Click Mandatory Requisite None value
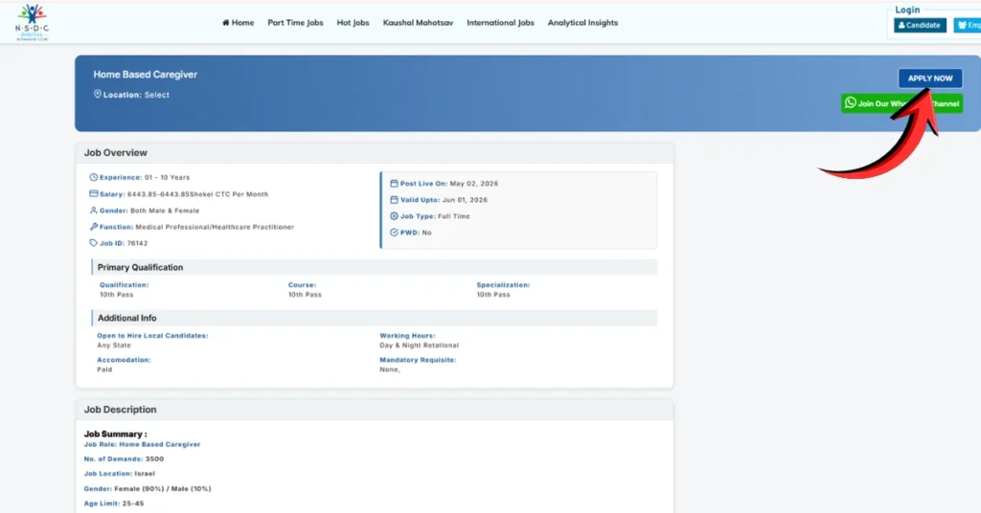Image resolution: width=981 pixels, height=513 pixels. point(390,369)
